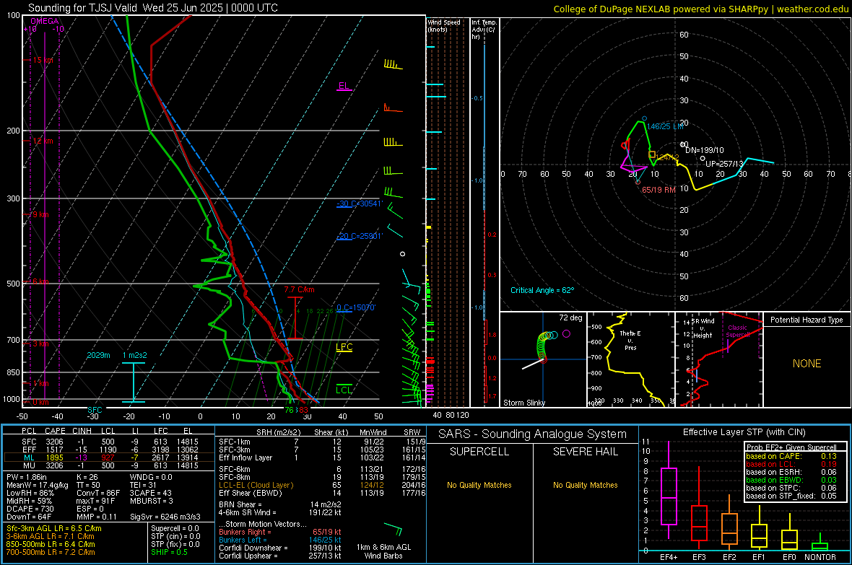
Task: Click the 'NONTOR' box plot label
Action: (x=820, y=557)
